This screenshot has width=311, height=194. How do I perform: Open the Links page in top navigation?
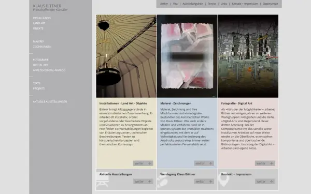pos(224,4)
